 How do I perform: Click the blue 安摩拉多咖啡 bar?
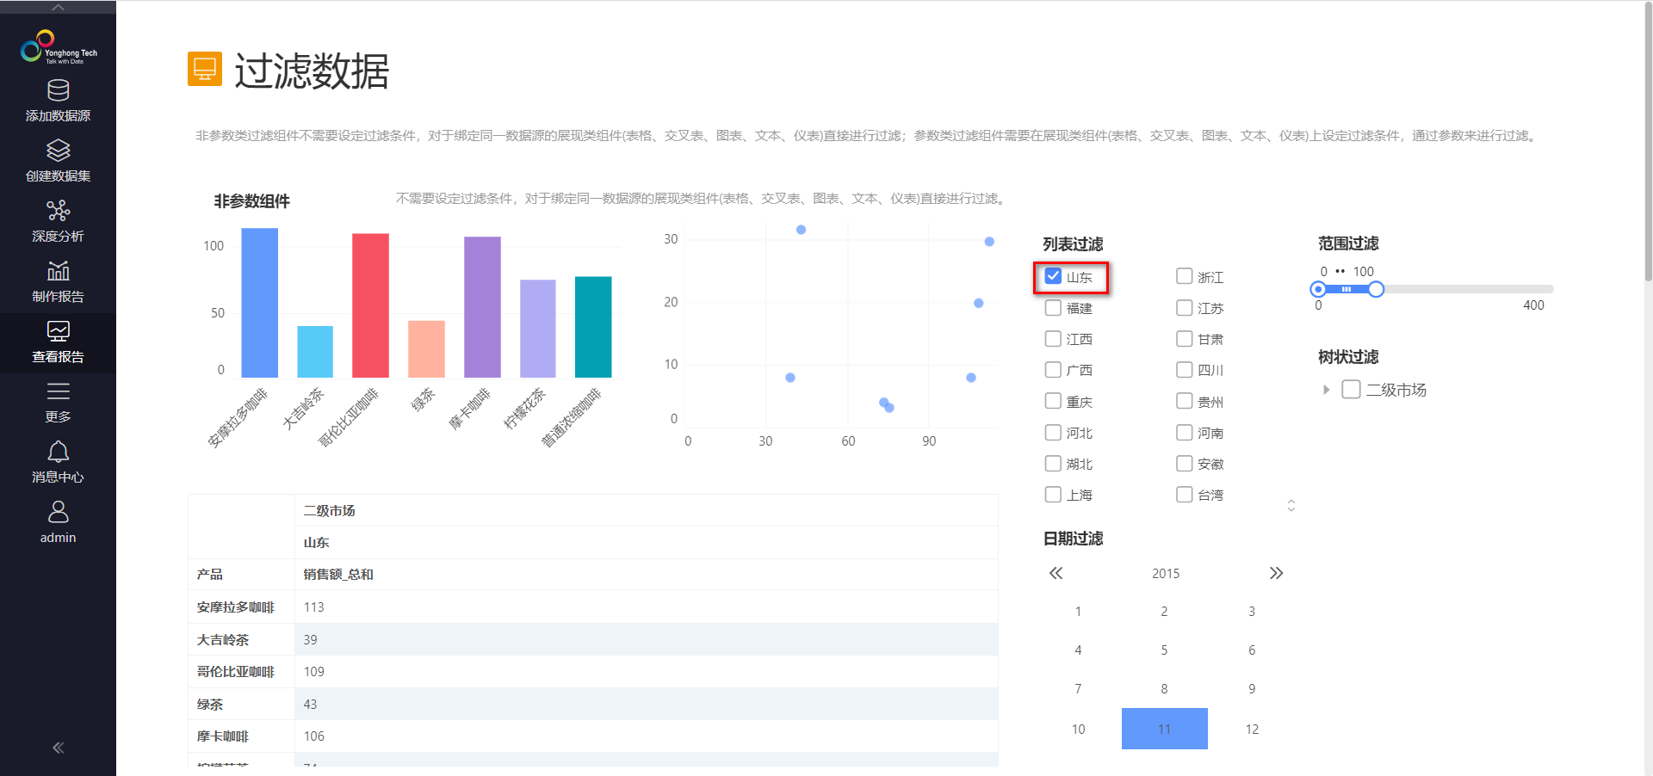pos(259,303)
